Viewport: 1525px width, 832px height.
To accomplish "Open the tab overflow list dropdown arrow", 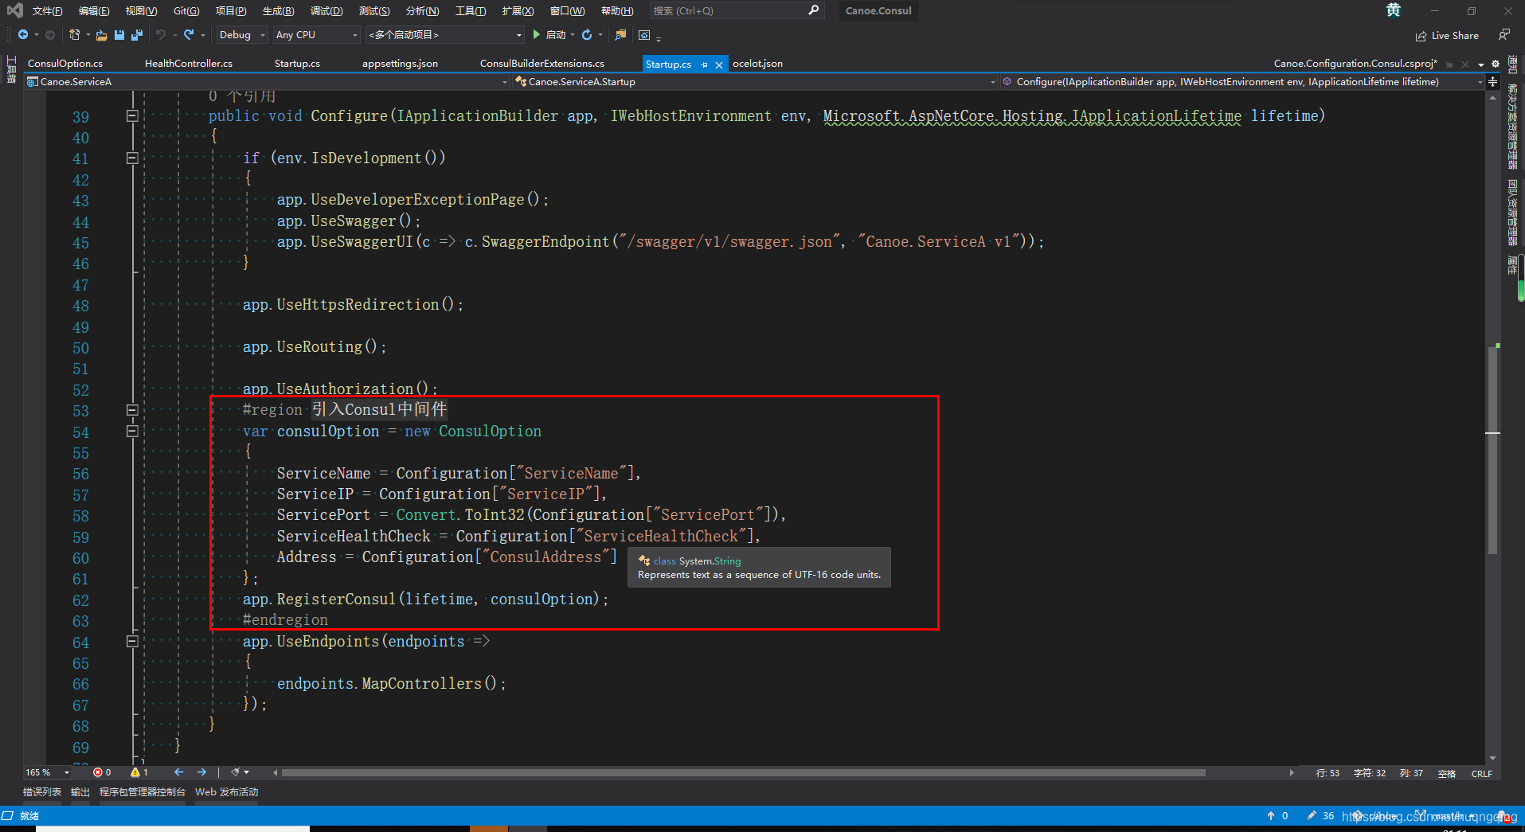I will pos(1481,64).
